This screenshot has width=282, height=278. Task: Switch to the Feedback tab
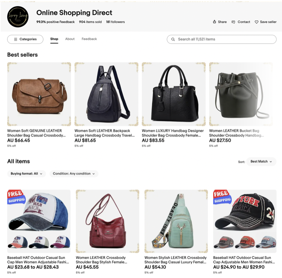89,39
